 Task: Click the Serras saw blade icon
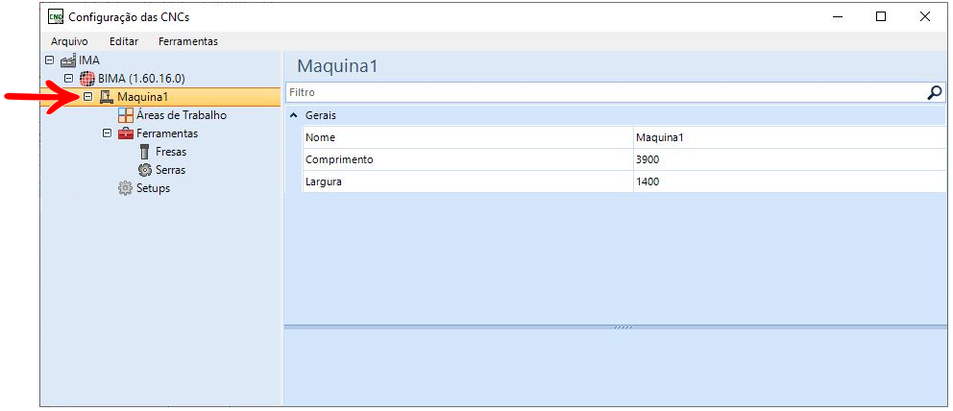[x=145, y=170]
